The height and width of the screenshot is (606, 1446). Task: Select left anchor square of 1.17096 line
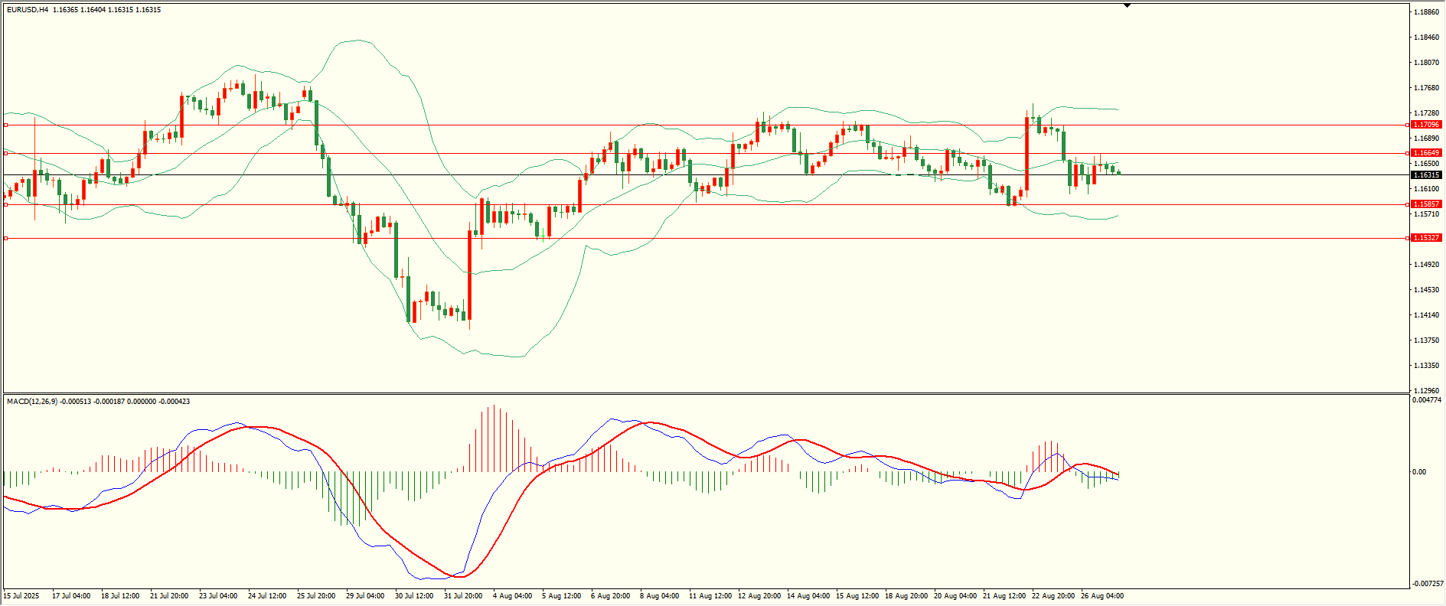[x=6, y=125]
